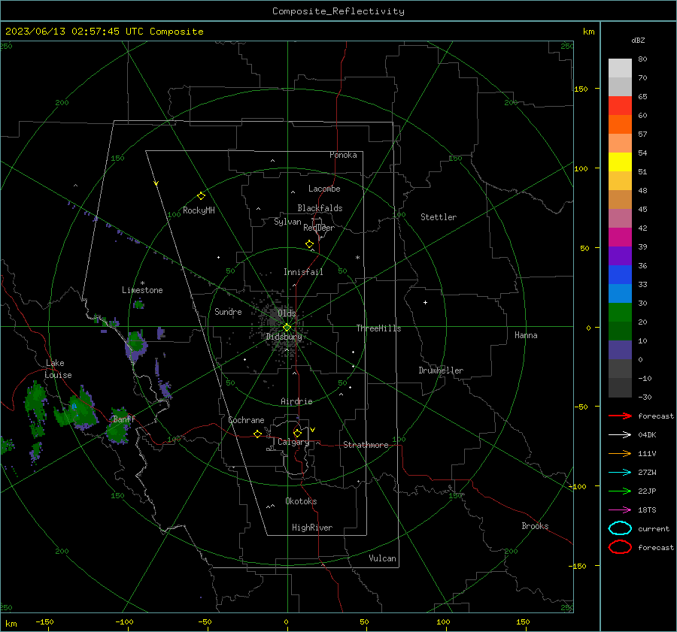677x632 pixels.
Task: Click the green radar echo over Banff
Action: click(118, 427)
